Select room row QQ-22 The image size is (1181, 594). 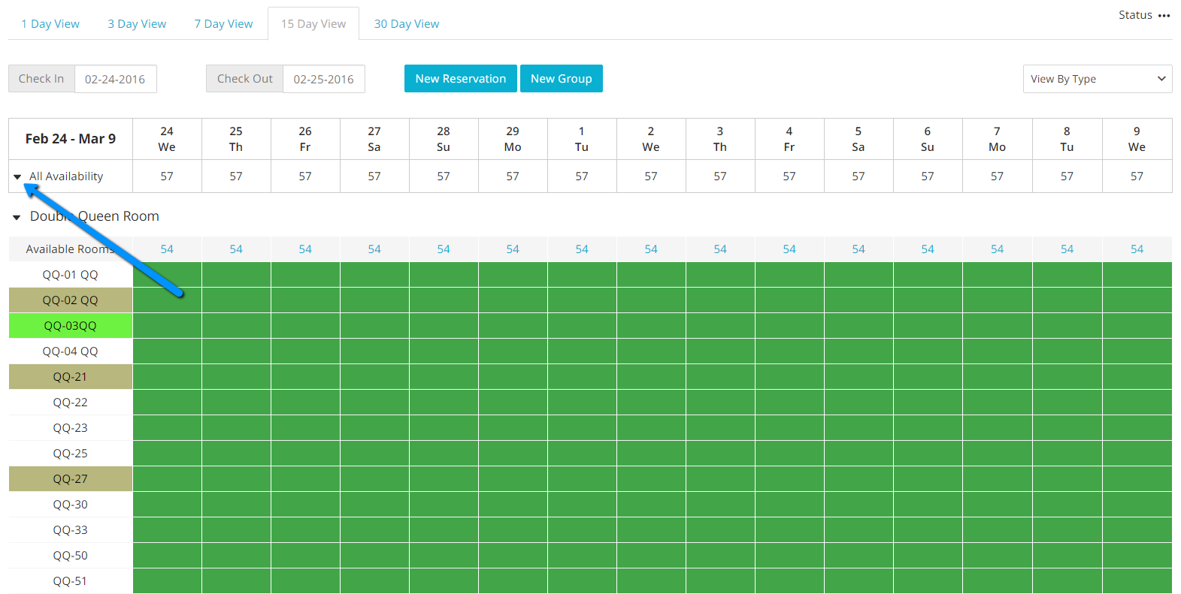[x=71, y=403]
